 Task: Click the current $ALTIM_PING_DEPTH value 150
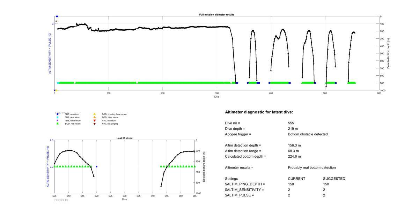point(291,184)
